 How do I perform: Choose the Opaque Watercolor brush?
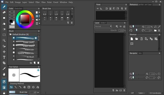click(x=25, y=53)
